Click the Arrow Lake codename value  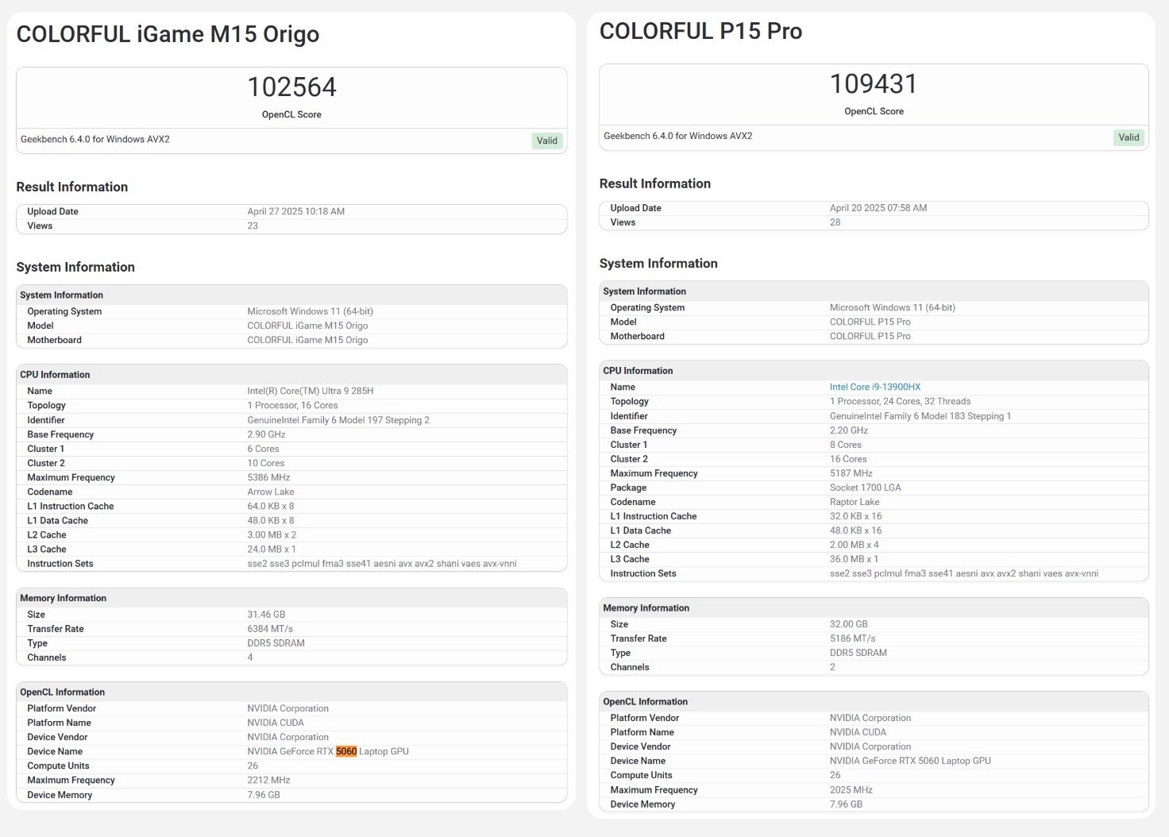coord(270,492)
